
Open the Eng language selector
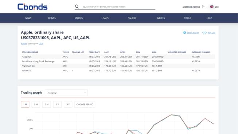(216, 7)
